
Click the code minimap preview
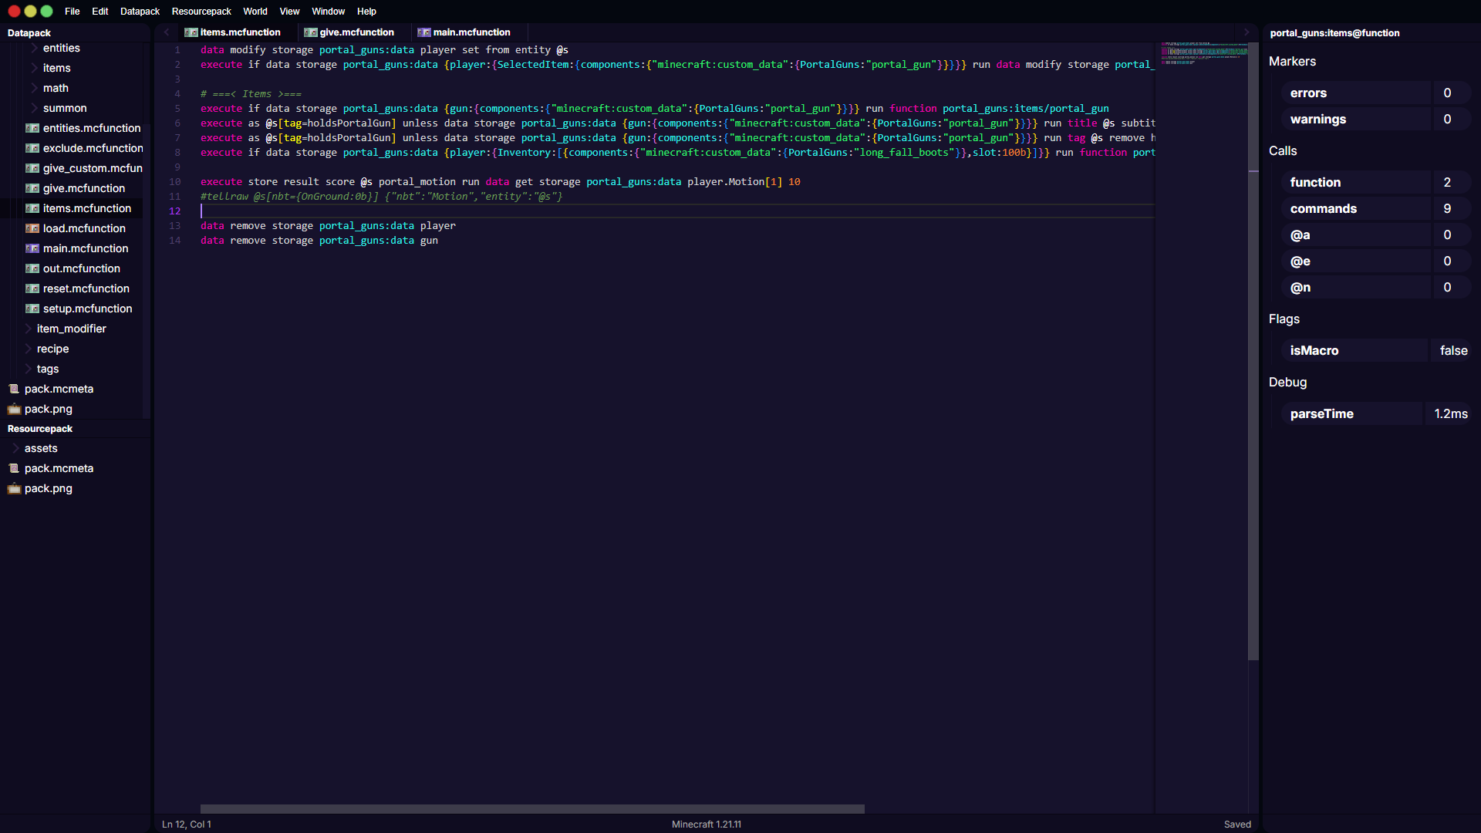tap(1204, 52)
